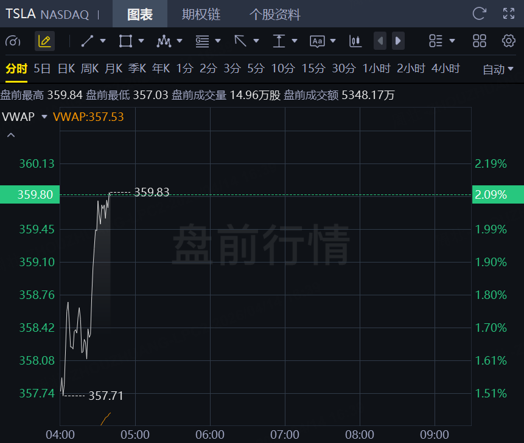The height and width of the screenshot is (443, 524).
Task: Toggle the yellow pencil drawing mode
Action: pyautogui.click(x=44, y=41)
